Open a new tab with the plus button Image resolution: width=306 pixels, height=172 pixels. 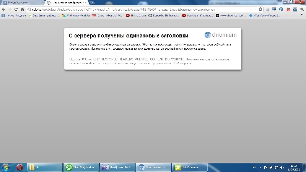pyautogui.click(x=92, y=3)
